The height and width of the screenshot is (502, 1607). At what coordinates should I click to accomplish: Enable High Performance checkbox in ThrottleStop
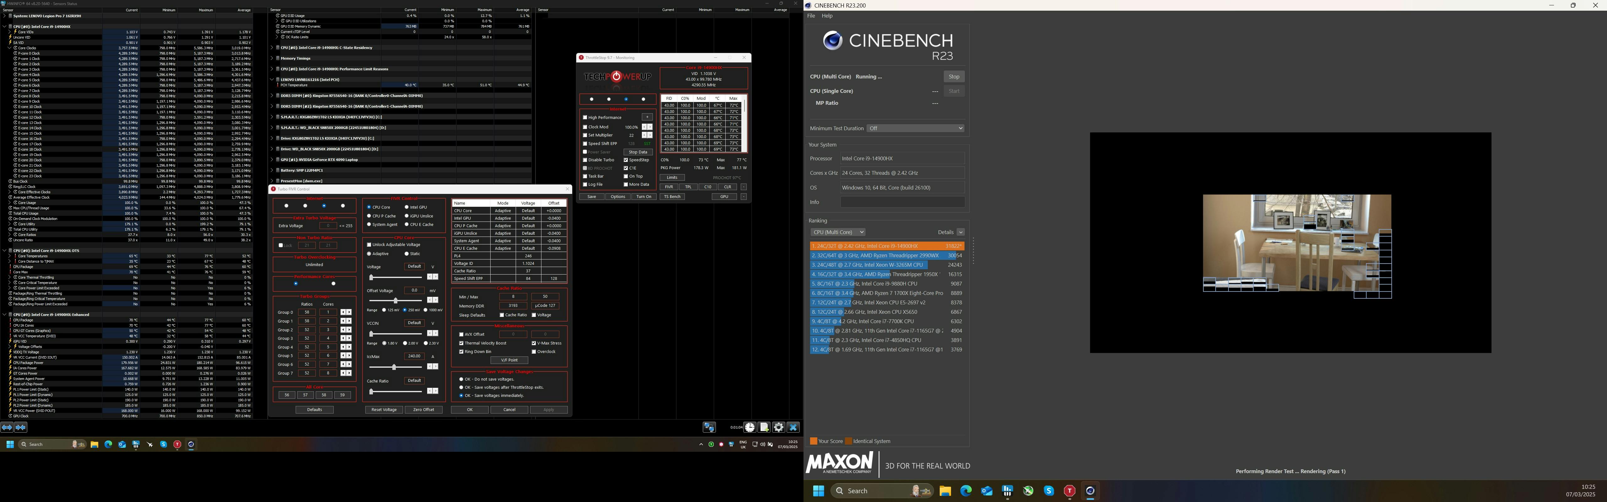585,117
